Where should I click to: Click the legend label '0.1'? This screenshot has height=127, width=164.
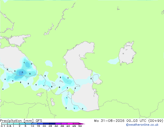[x=3, y=126]
